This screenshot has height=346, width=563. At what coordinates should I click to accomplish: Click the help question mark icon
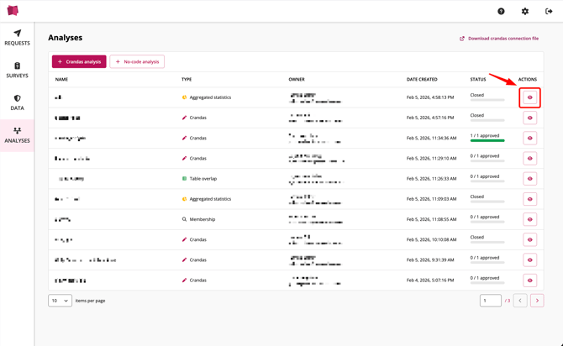click(x=501, y=11)
